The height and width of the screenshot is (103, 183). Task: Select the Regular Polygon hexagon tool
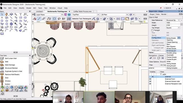pyautogui.click(x=7, y=24)
